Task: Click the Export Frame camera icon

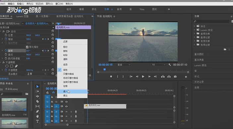Action: pyautogui.click(x=175, y=77)
